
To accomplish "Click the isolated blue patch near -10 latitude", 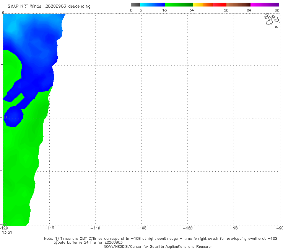I will 13,117.
